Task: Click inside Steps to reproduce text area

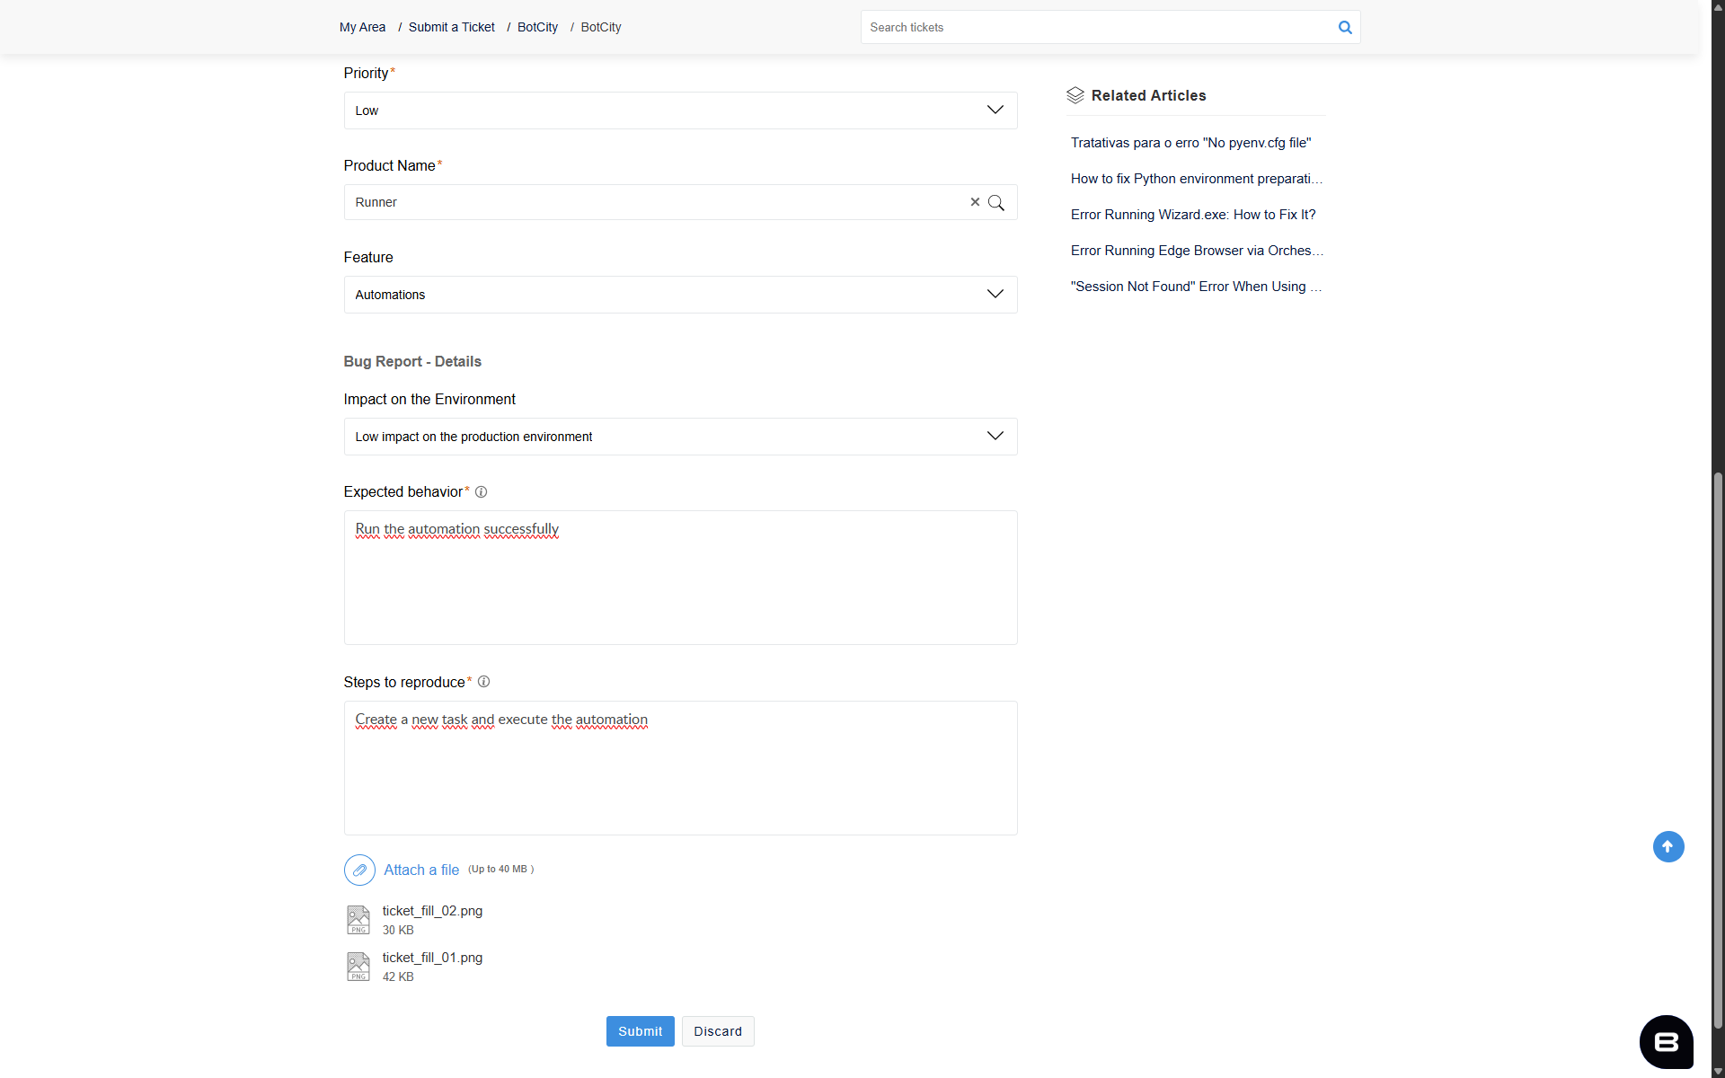Action: click(x=680, y=768)
